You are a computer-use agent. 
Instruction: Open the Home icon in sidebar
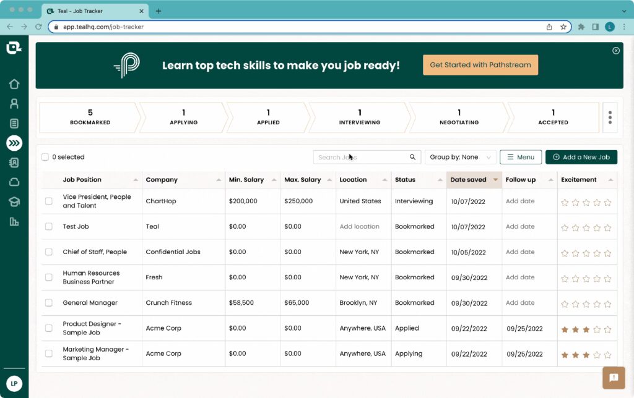tap(14, 84)
